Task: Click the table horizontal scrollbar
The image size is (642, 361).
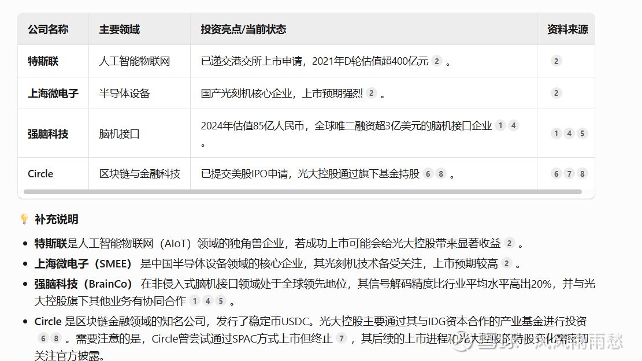Action: tap(303, 192)
